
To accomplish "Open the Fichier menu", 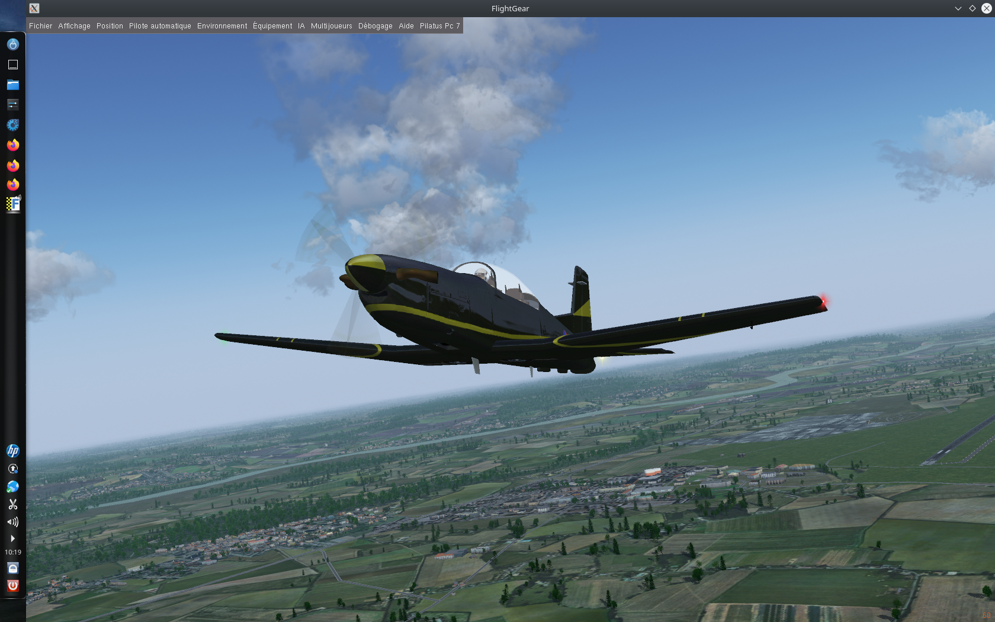I will pyautogui.click(x=41, y=26).
